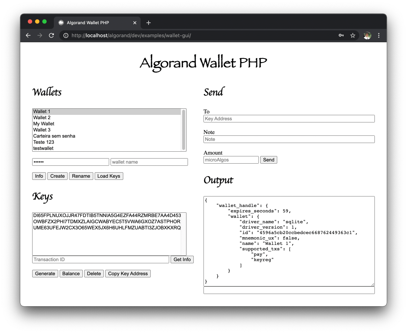Click the Create wallet button
Viewport: 407px width, 333px height.
(x=57, y=176)
